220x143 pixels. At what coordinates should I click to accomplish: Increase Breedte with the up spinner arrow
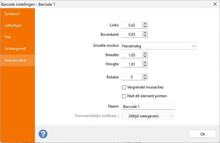pos(145,53)
